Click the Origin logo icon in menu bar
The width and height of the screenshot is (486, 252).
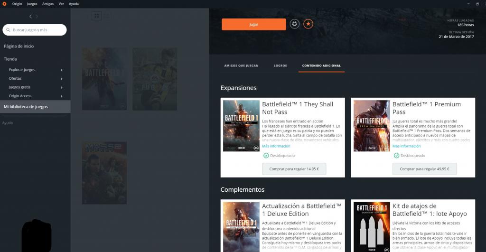pos(4,4)
